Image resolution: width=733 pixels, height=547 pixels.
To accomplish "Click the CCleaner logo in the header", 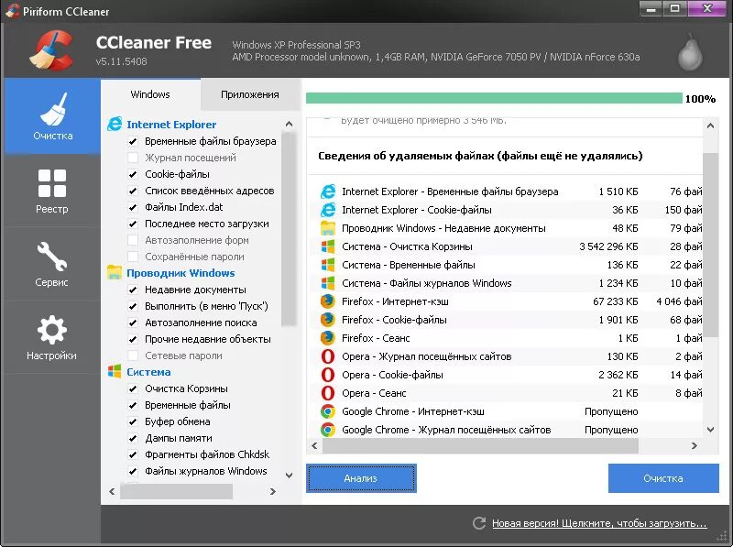I will tap(51, 50).
